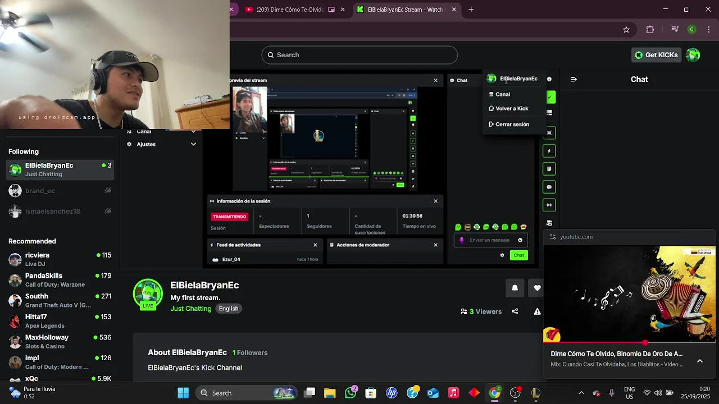Click the English language tag

click(229, 309)
